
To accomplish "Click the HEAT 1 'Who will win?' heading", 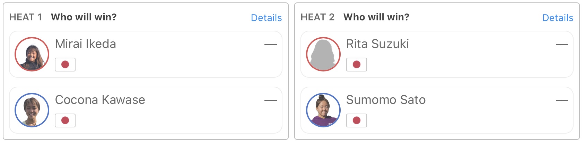I will click(x=84, y=17).
